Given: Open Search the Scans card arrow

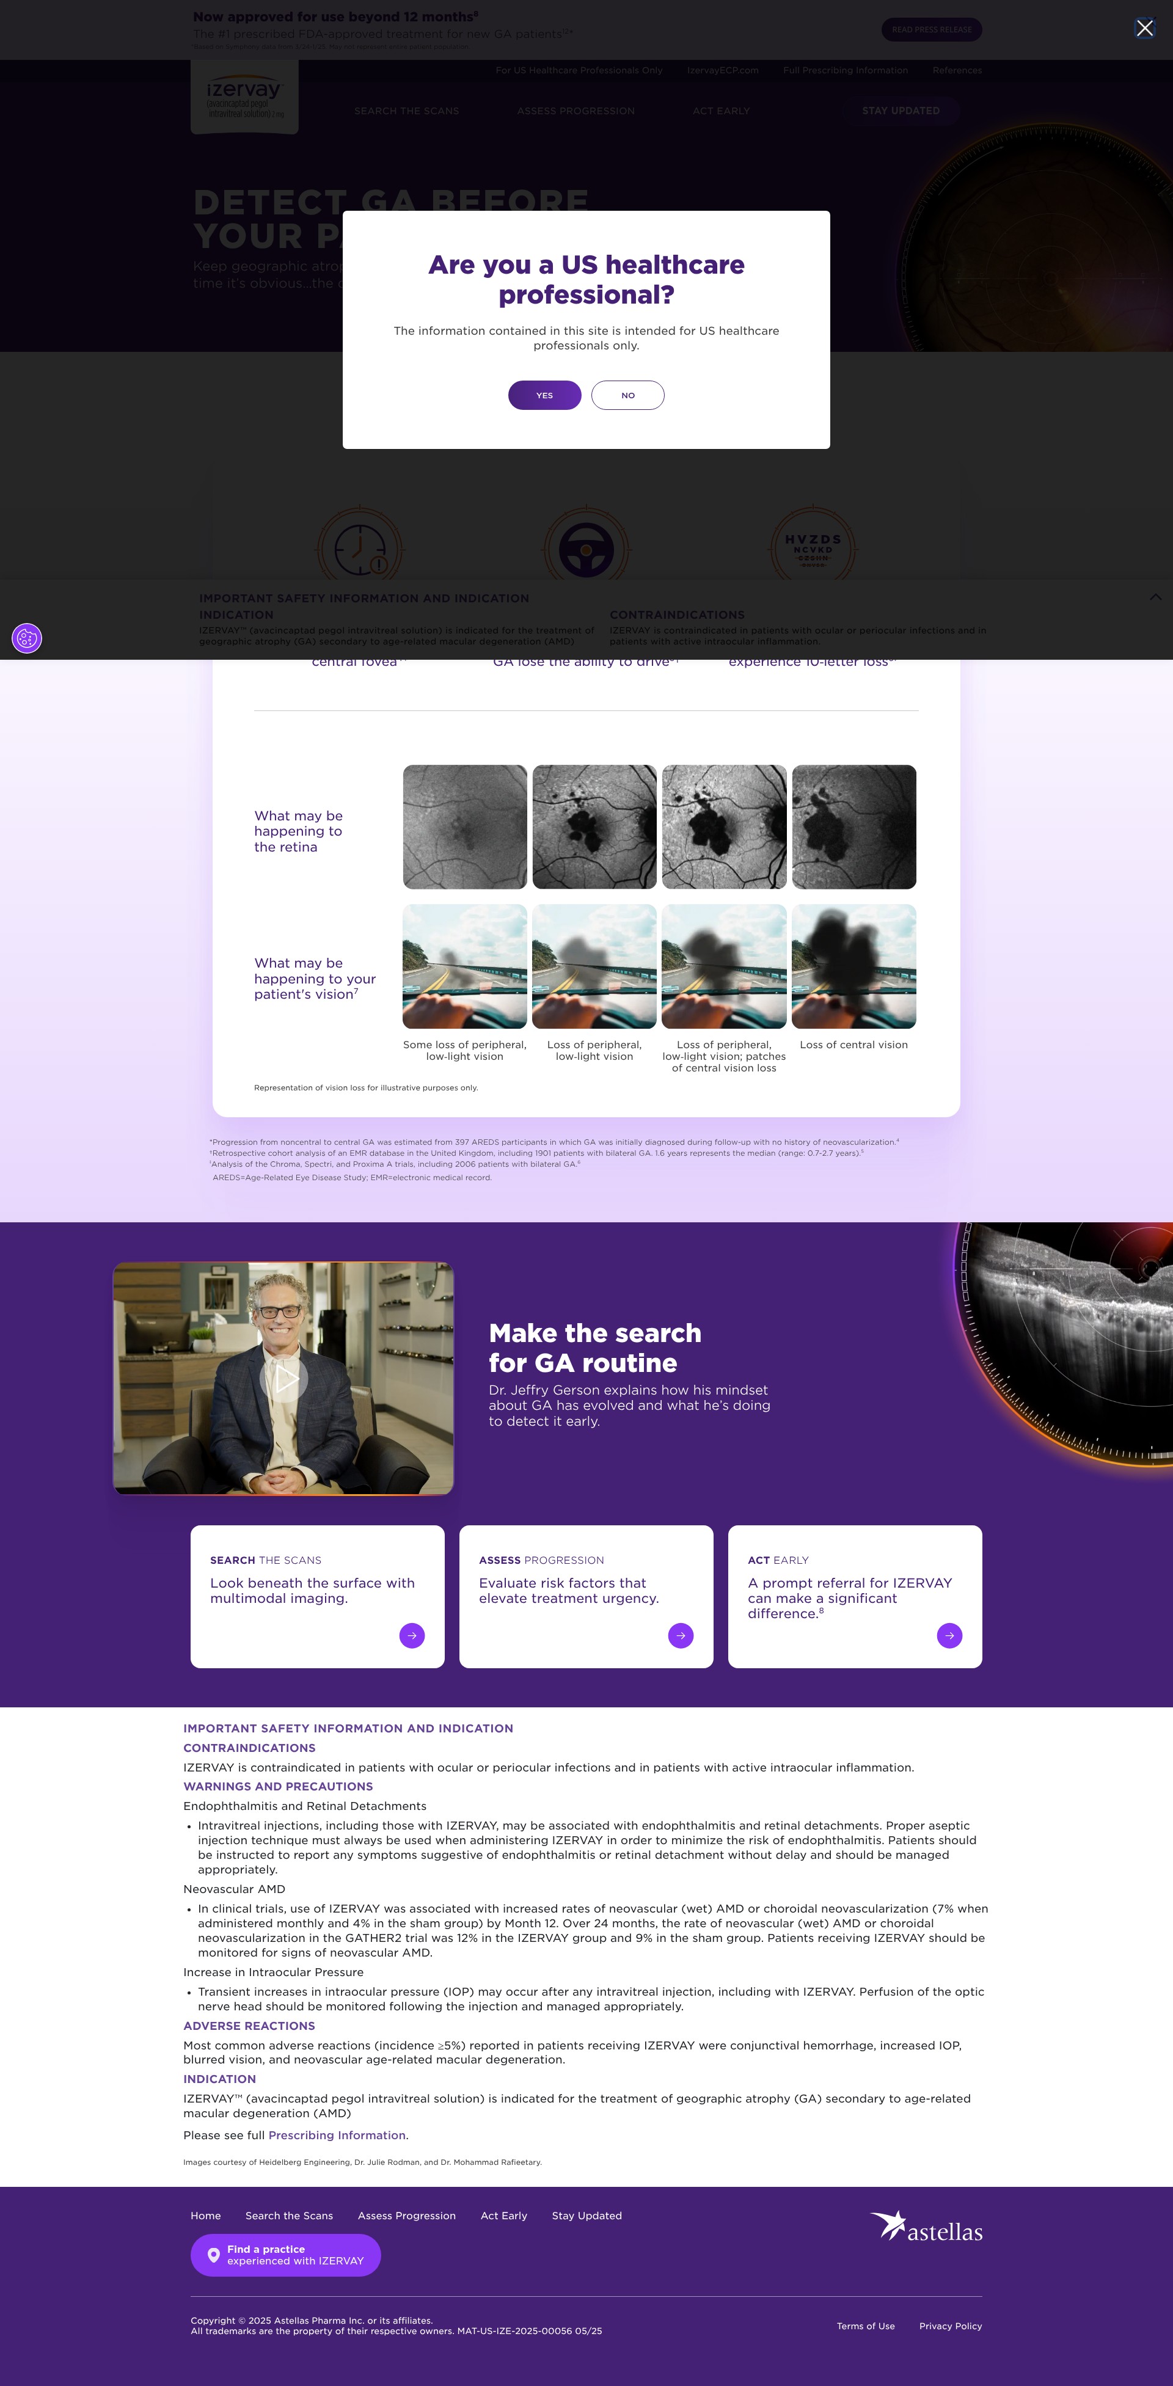Looking at the screenshot, I should 412,1636.
